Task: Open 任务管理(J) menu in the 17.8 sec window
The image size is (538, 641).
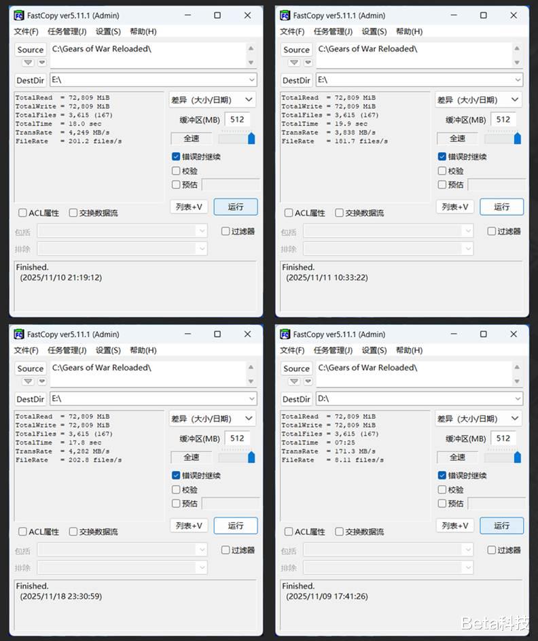Action: click(x=67, y=350)
